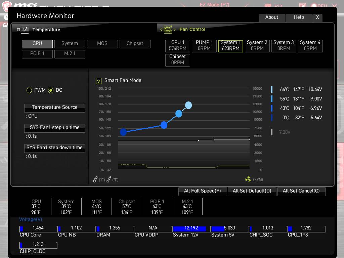Click the CPU NB voltage bar

click(76, 228)
